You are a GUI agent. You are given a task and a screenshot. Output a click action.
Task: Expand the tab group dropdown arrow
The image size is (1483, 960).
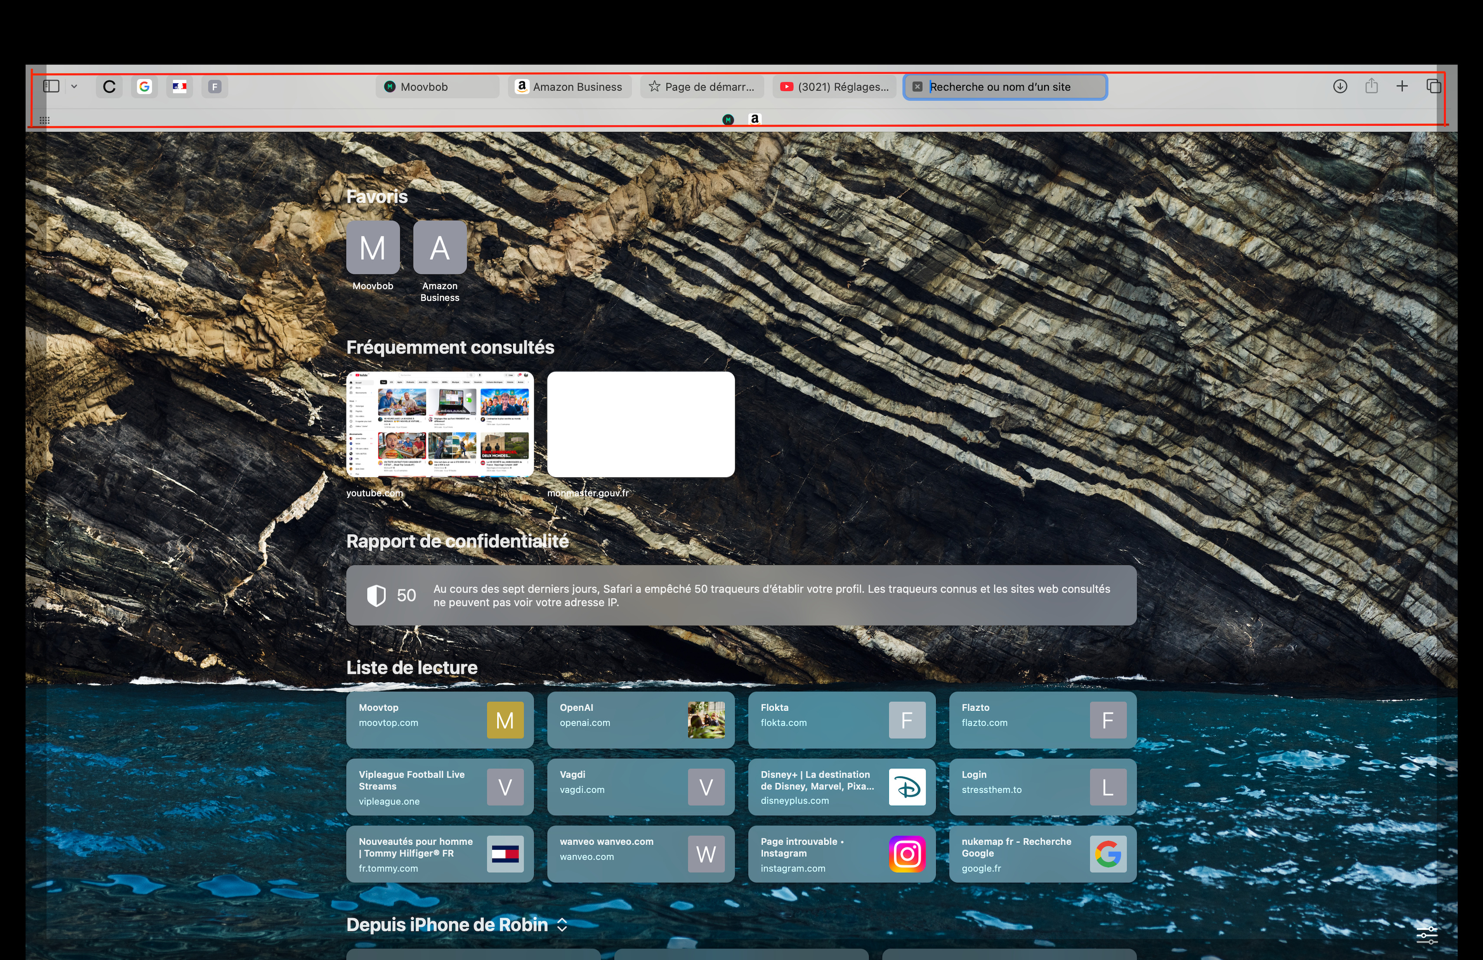click(x=74, y=87)
